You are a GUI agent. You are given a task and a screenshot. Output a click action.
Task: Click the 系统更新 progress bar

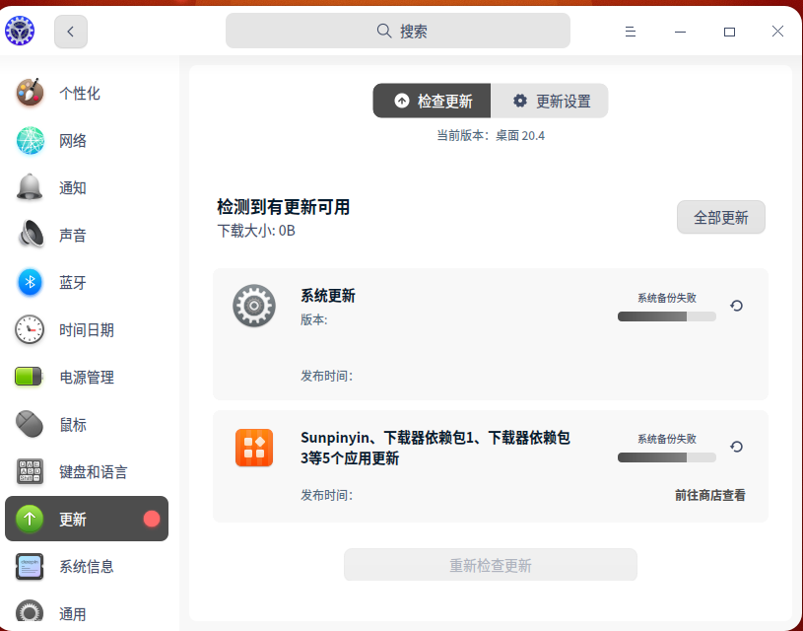coord(666,317)
